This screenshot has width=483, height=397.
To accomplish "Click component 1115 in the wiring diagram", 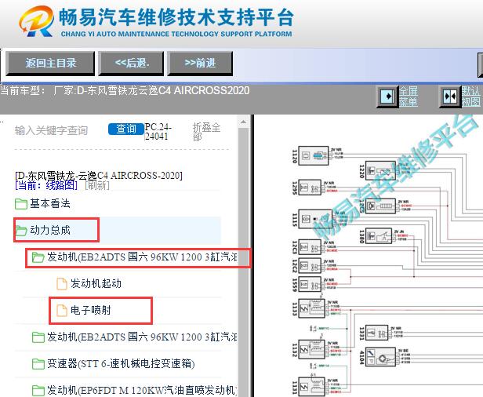I will pos(315,219).
